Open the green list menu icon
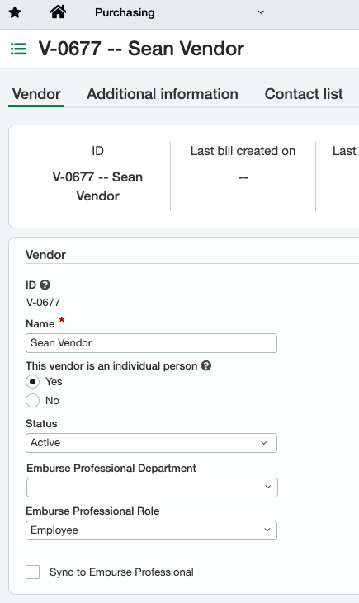Viewport: 359px width, 603px height. [x=18, y=49]
